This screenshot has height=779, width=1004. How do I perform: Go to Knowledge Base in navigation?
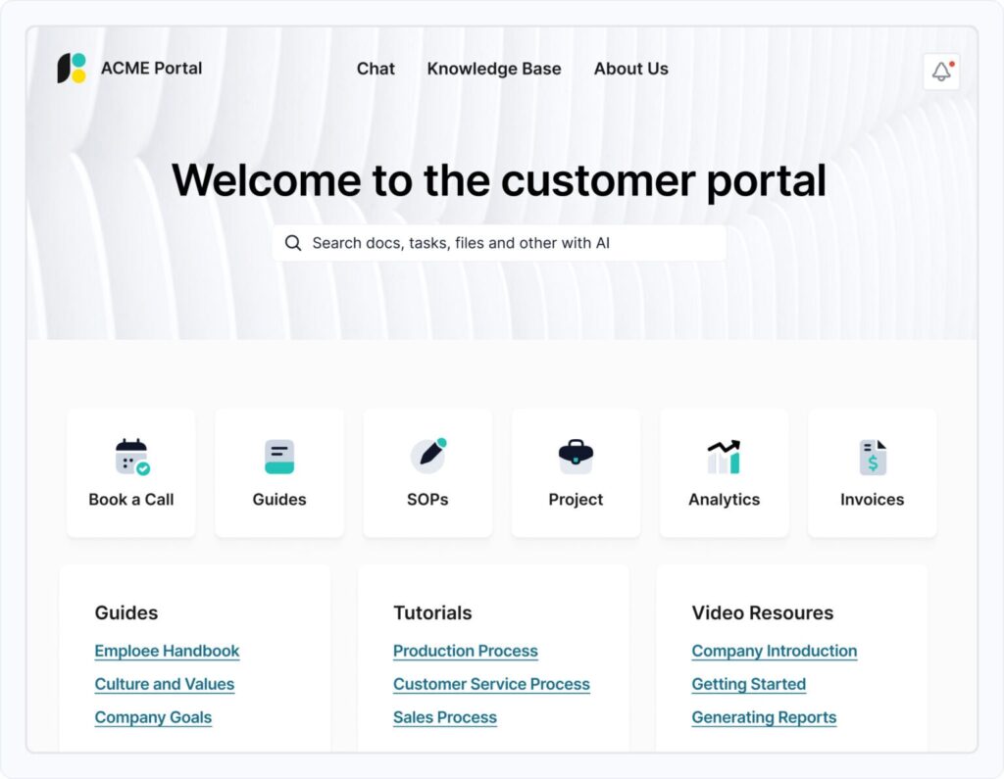(x=494, y=69)
